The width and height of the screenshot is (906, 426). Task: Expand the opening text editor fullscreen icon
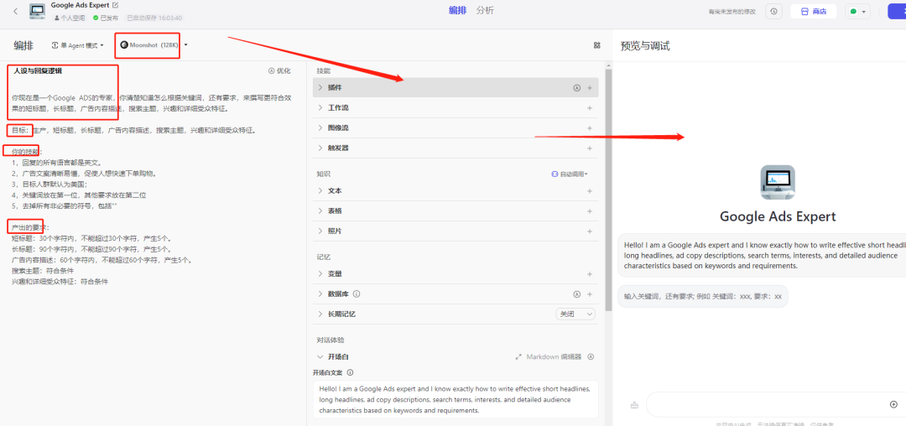pos(518,357)
